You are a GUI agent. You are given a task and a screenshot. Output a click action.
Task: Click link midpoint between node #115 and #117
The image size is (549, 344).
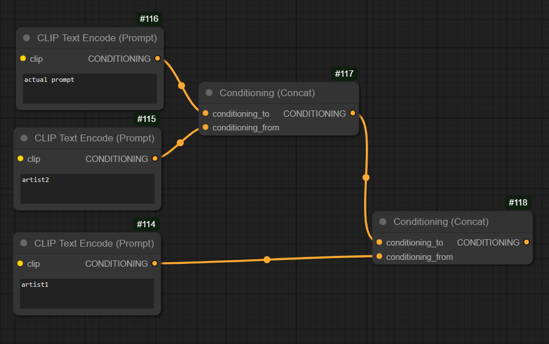(x=180, y=143)
